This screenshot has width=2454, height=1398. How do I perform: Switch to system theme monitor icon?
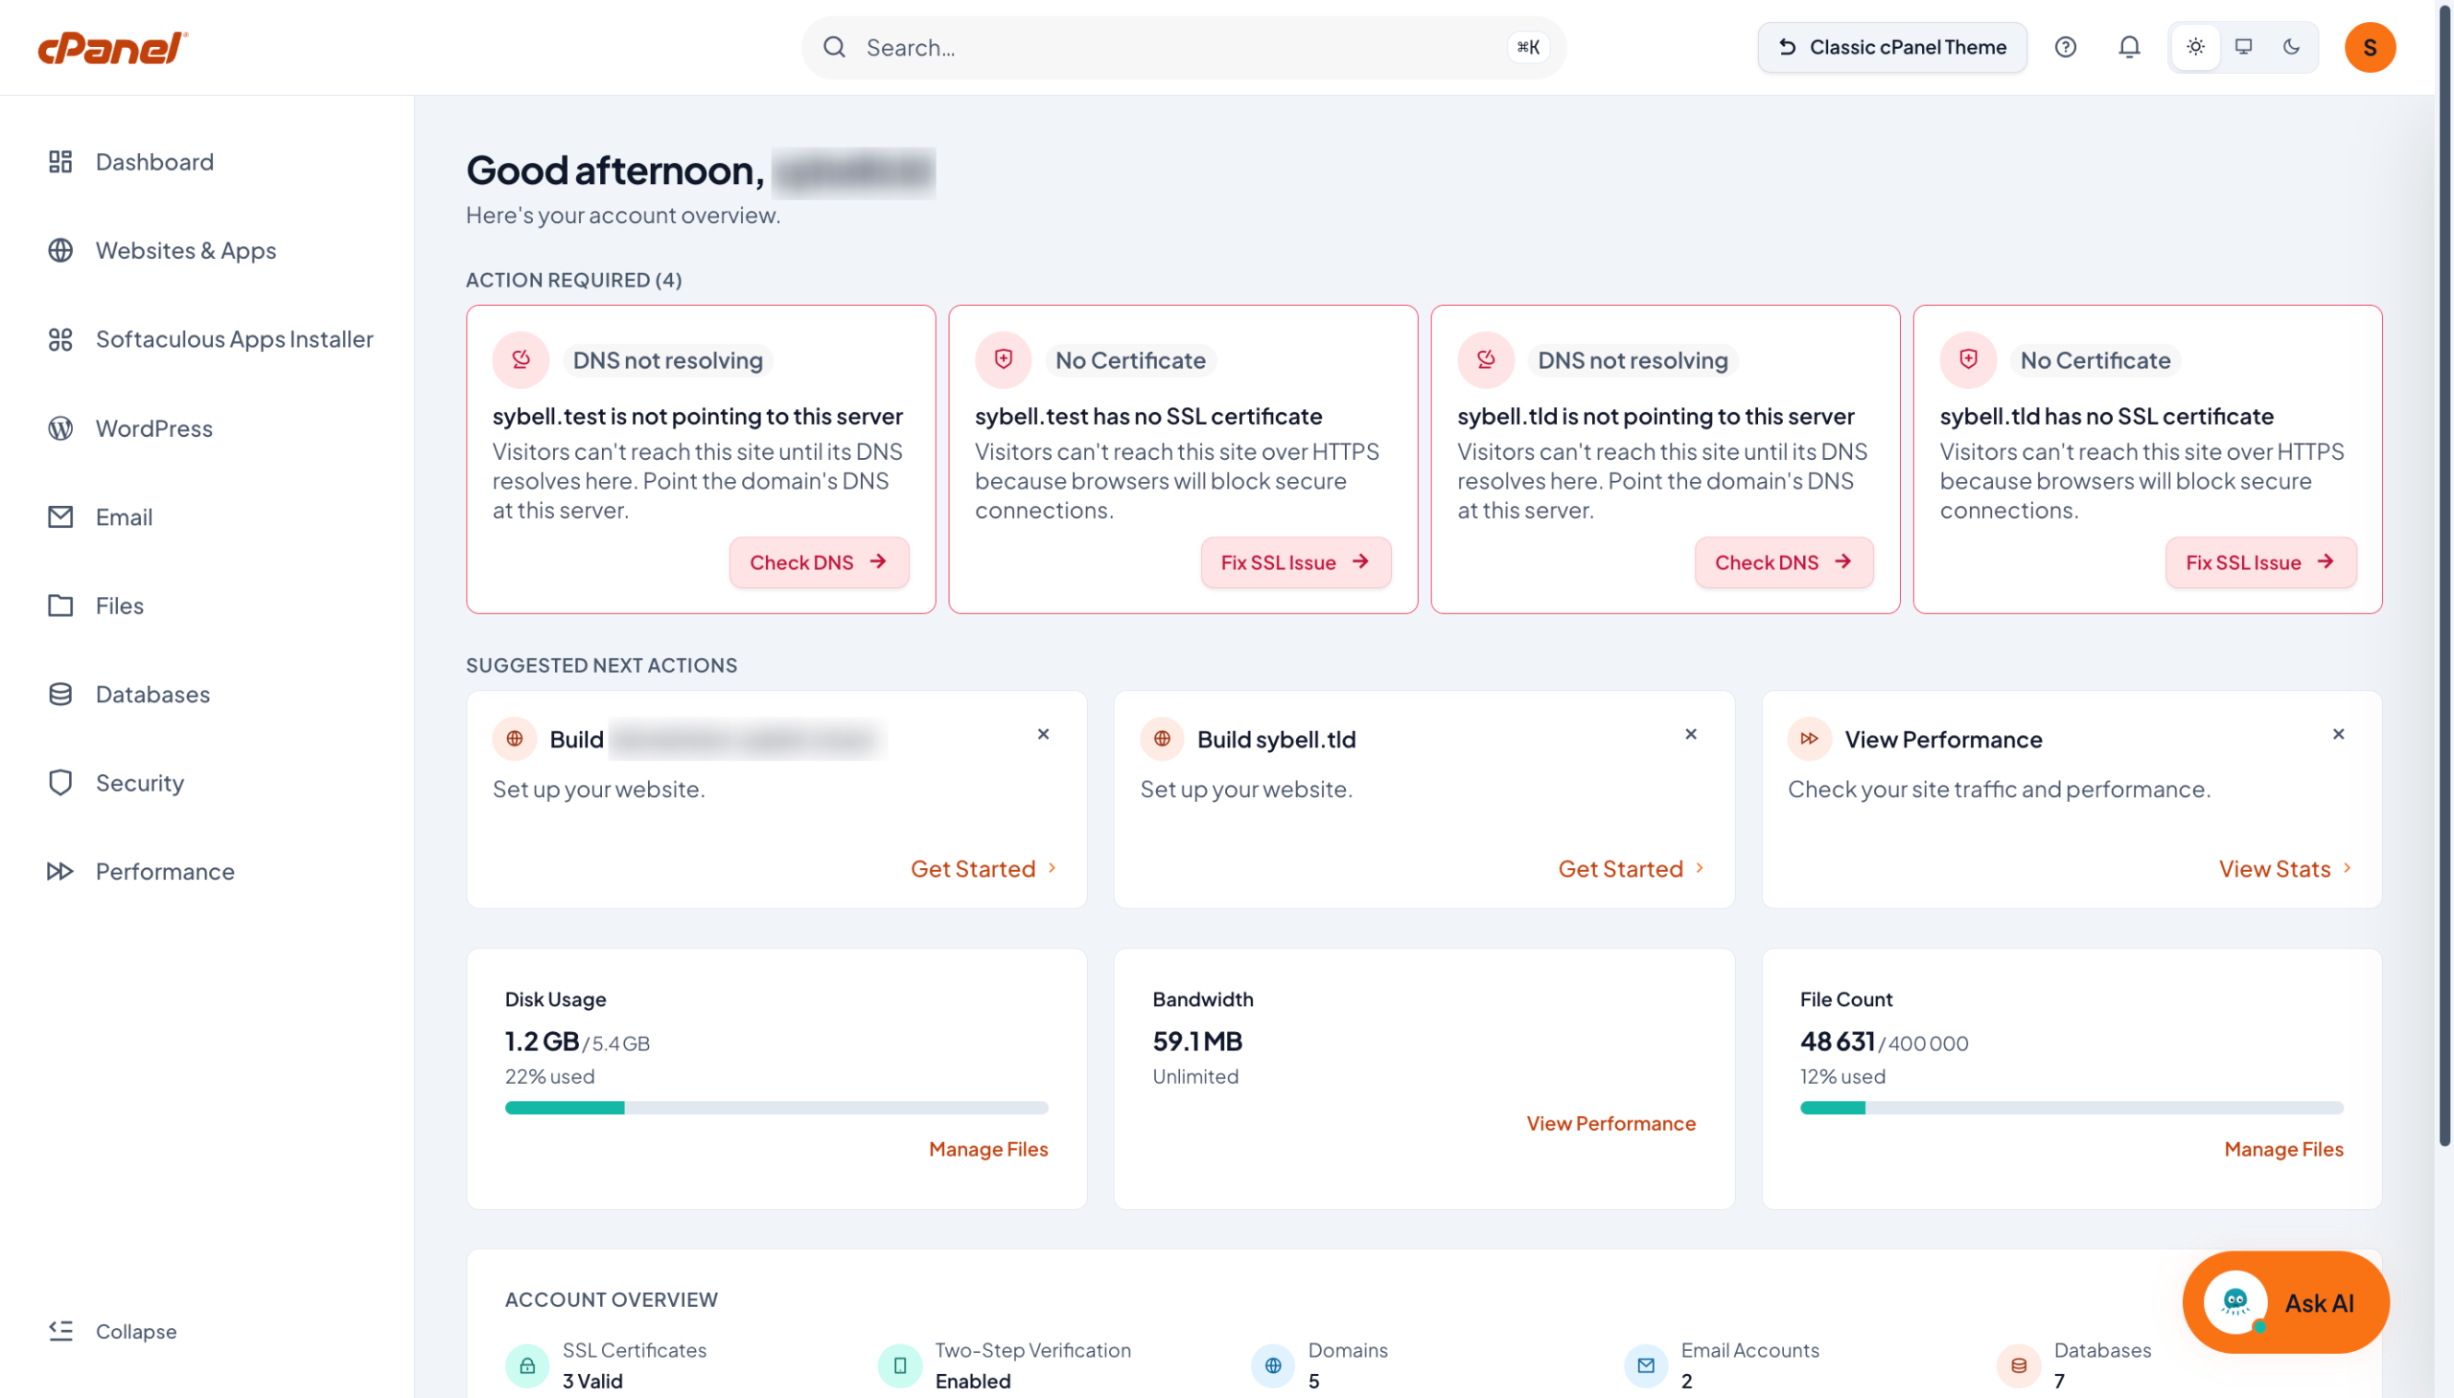coord(2243,47)
